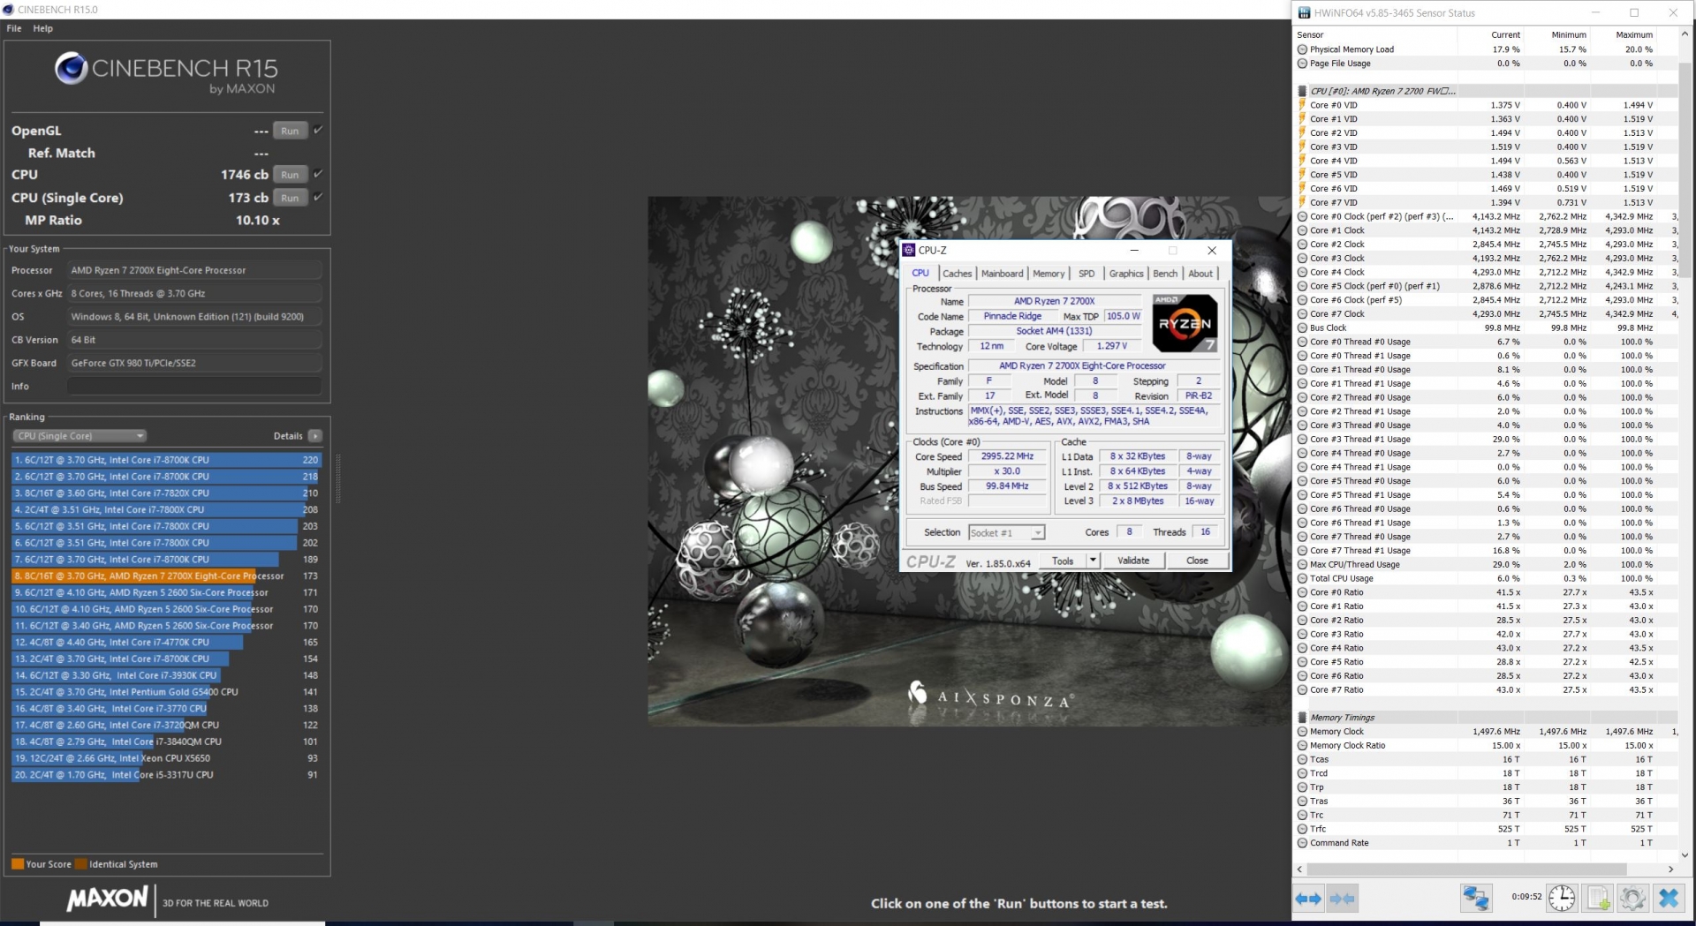Open the File menu in Cinebench
This screenshot has height=926, width=1696.
[14, 28]
